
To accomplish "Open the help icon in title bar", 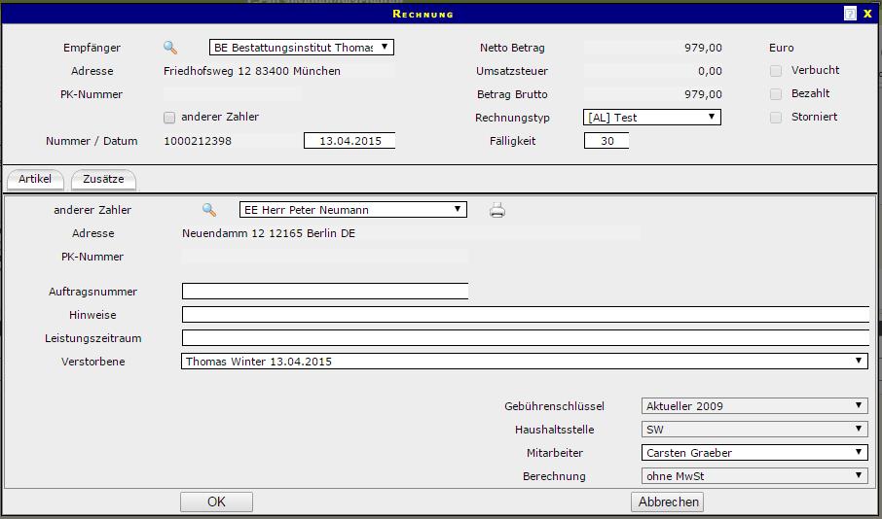I will point(850,14).
